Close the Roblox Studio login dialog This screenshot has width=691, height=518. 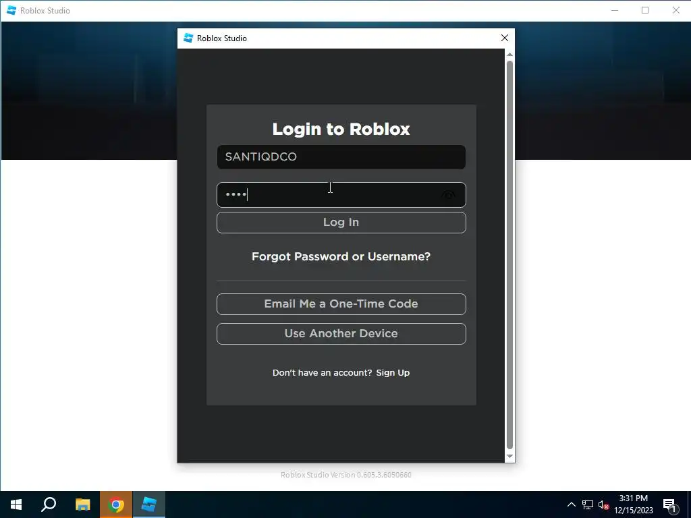click(505, 38)
